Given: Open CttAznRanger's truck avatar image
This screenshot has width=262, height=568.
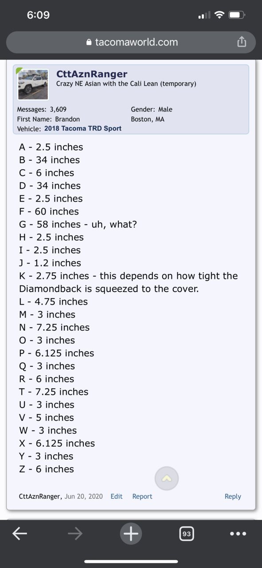Looking at the screenshot, I should (33, 84).
